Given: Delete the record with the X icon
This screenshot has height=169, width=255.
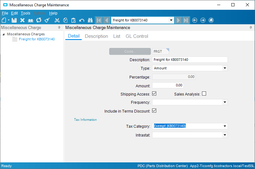Looking at the screenshot, I should tap(22, 20).
